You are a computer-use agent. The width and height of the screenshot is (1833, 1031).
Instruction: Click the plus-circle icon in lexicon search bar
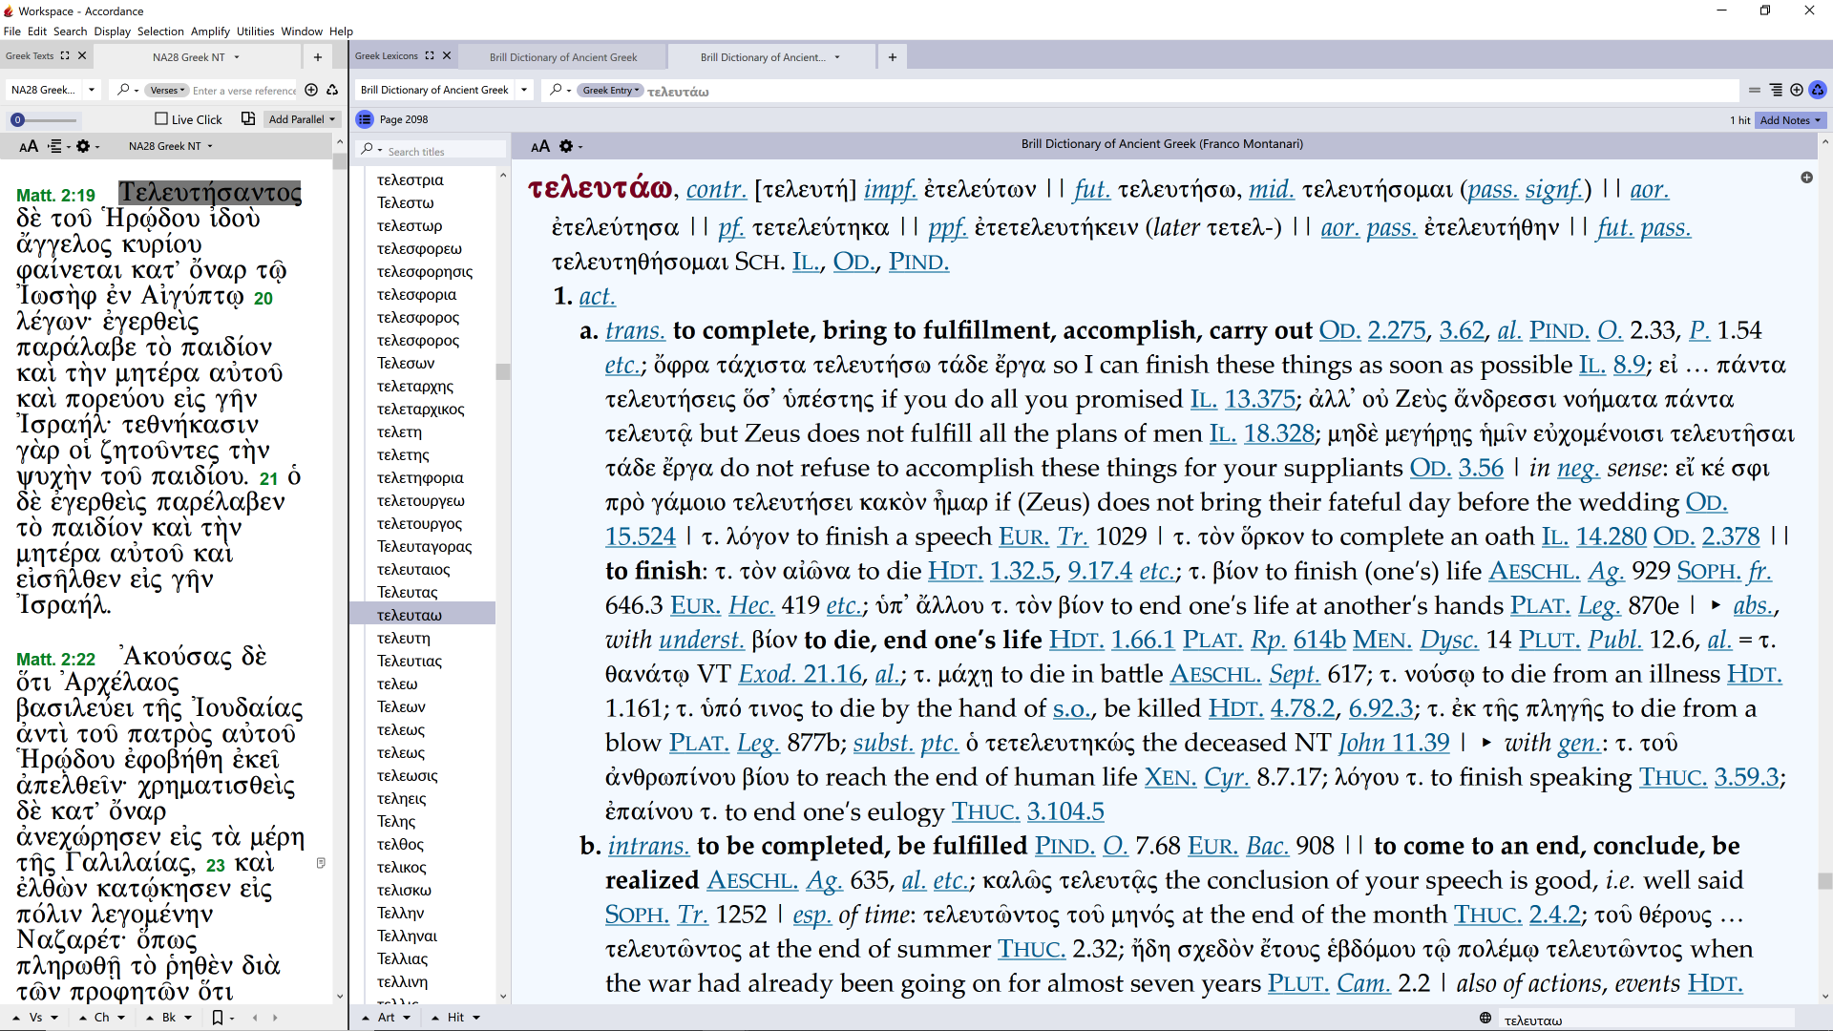point(1797,90)
